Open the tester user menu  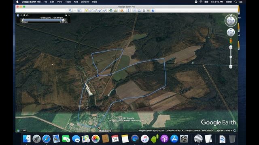point(229,2)
